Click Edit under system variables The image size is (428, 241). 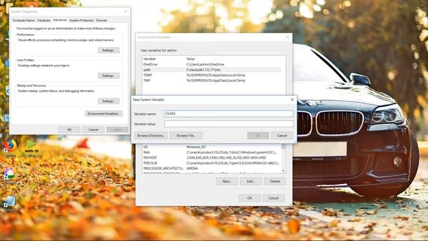251,181
